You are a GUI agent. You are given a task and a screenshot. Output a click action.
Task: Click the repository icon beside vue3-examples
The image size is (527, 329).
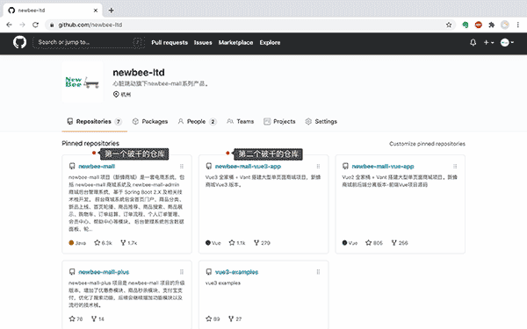[x=209, y=272]
